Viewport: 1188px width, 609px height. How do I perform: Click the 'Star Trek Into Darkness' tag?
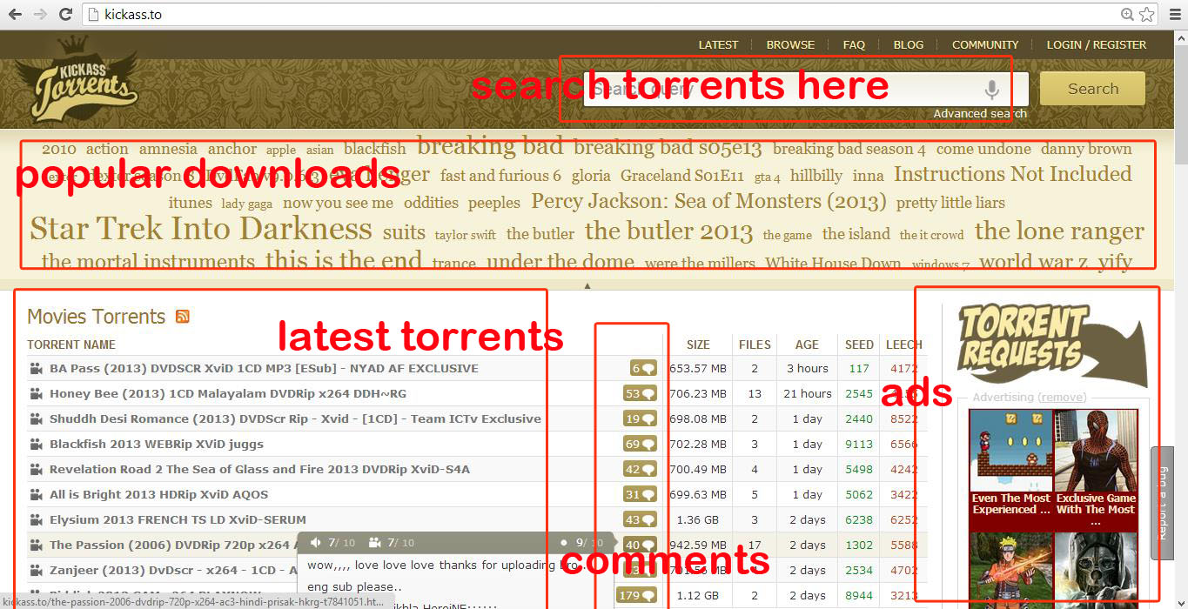(x=201, y=229)
